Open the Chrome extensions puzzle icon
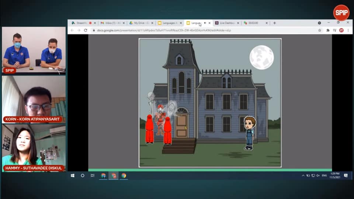Image resolution: width=354 pixels, height=199 pixels. (328, 30)
